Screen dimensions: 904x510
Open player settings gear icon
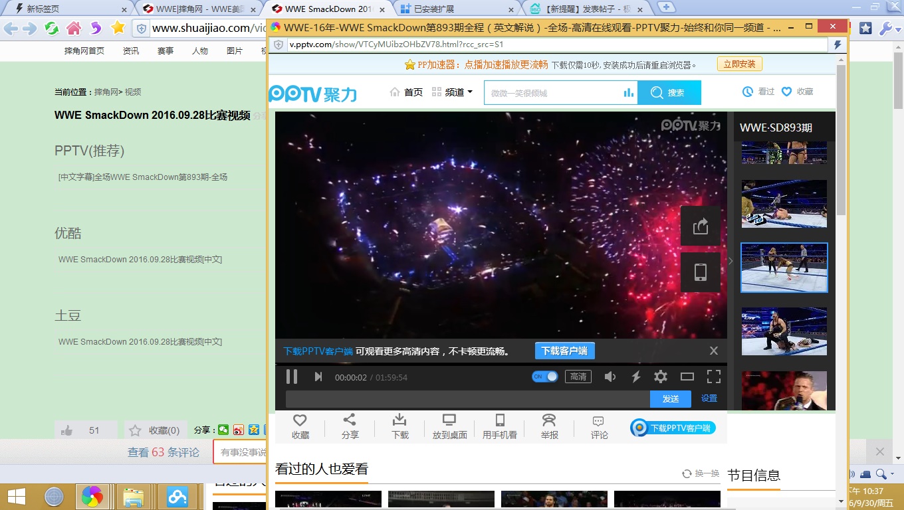click(x=660, y=377)
